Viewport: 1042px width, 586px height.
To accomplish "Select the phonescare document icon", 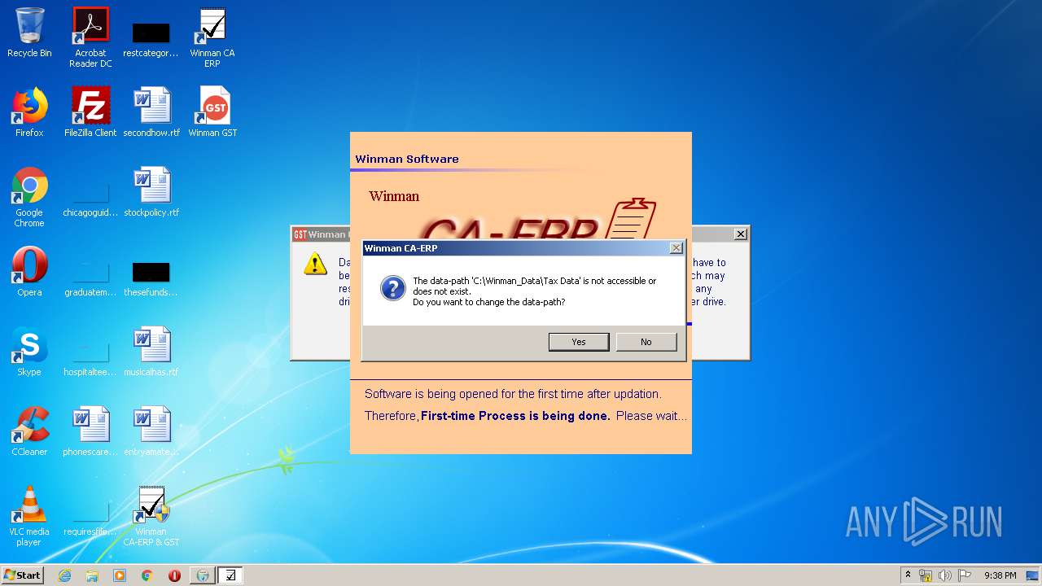I will click(90, 431).
